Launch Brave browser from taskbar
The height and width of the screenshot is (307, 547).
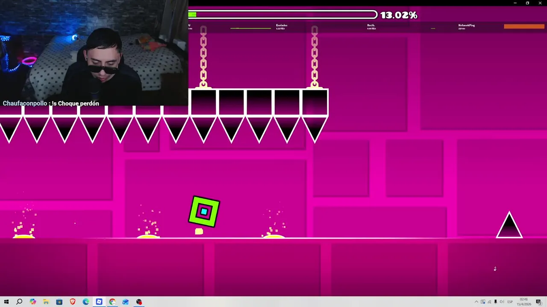(x=73, y=302)
